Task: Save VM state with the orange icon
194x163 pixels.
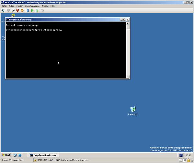Action: click(22, 10)
